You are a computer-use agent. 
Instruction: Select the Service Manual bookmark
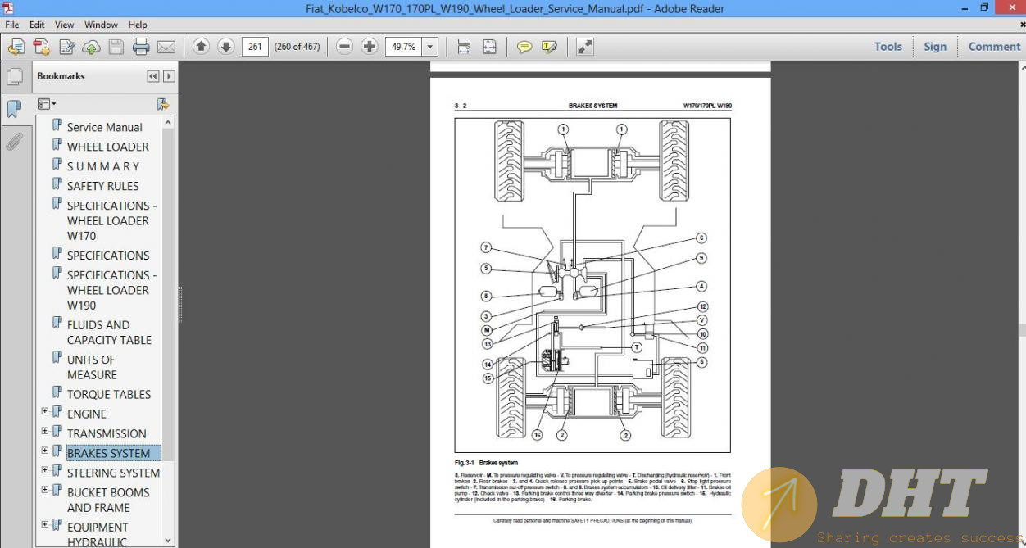pyautogui.click(x=104, y=127)
